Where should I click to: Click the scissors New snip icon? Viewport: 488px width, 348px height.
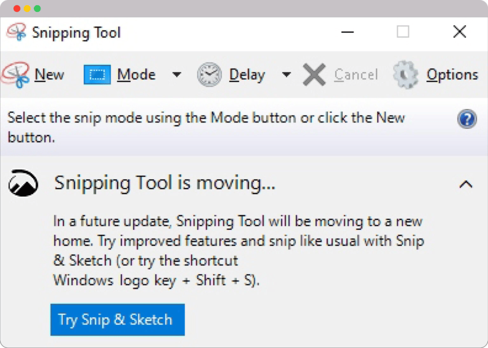click(16, 76)
